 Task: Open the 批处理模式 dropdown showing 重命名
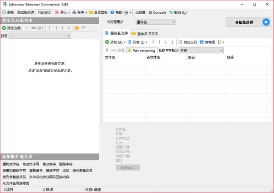click(x=156, y=21)
